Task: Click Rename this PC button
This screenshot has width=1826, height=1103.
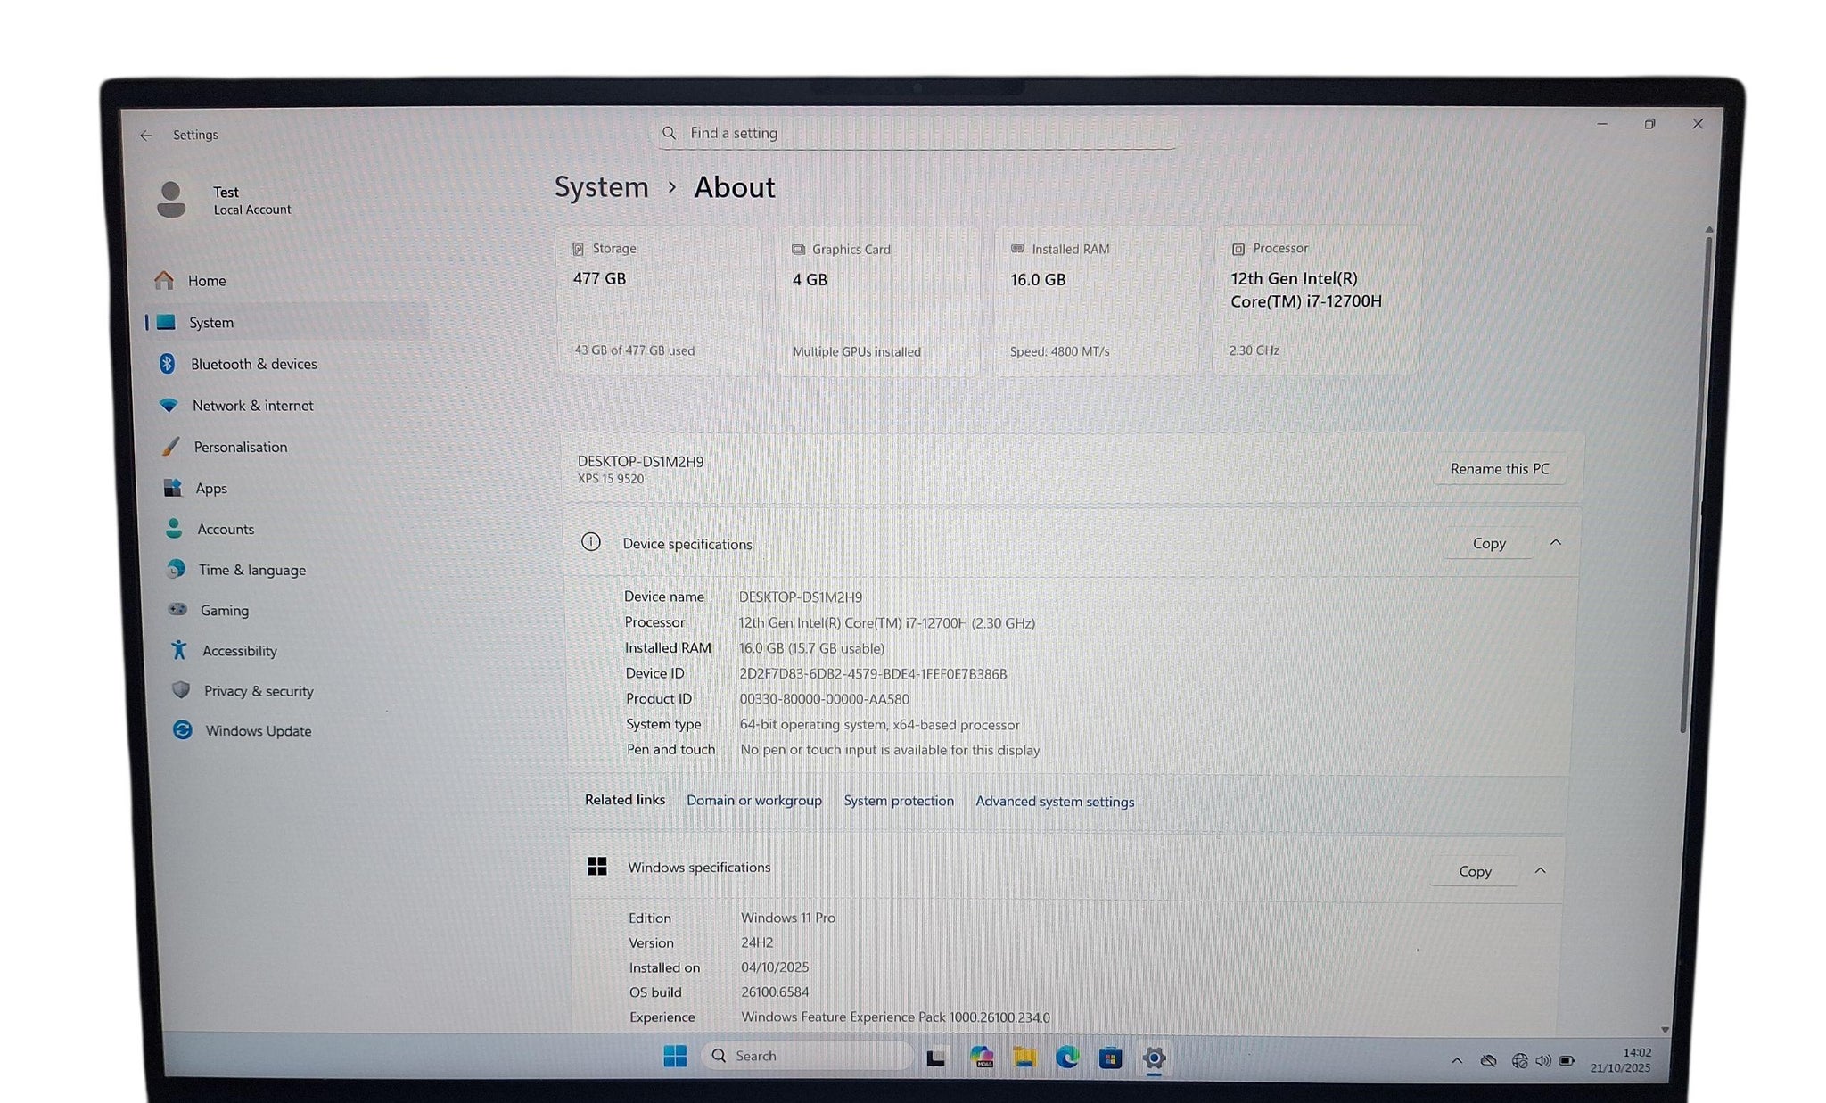Action: pyautogui.click(x=1499, y=469)
